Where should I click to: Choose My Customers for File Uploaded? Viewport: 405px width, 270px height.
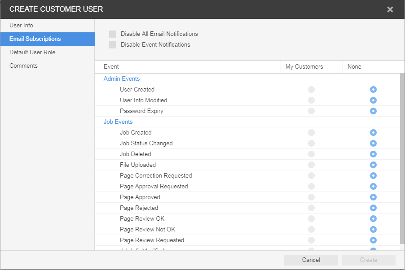point(311,165)
